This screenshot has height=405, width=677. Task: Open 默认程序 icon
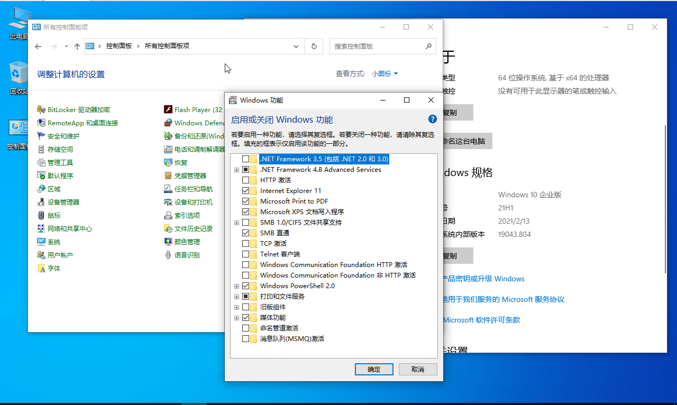(41, 176)
